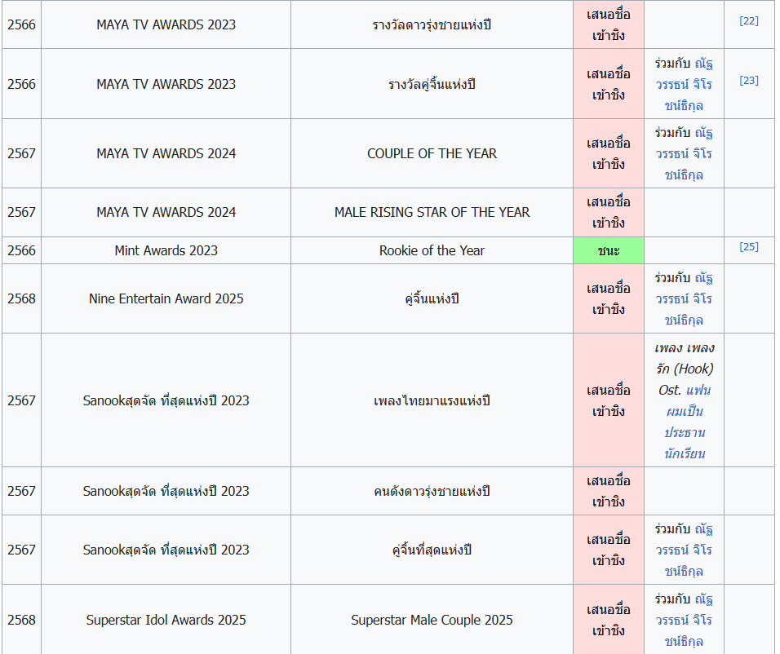This screenshot has width=780, height=654.
Task: Select the Rookie of the Year cell
Action: tap(432, 250)
